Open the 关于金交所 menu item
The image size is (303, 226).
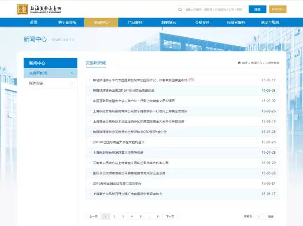point(67,22)
